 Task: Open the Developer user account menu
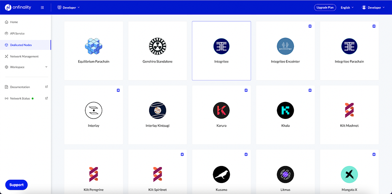373,7
